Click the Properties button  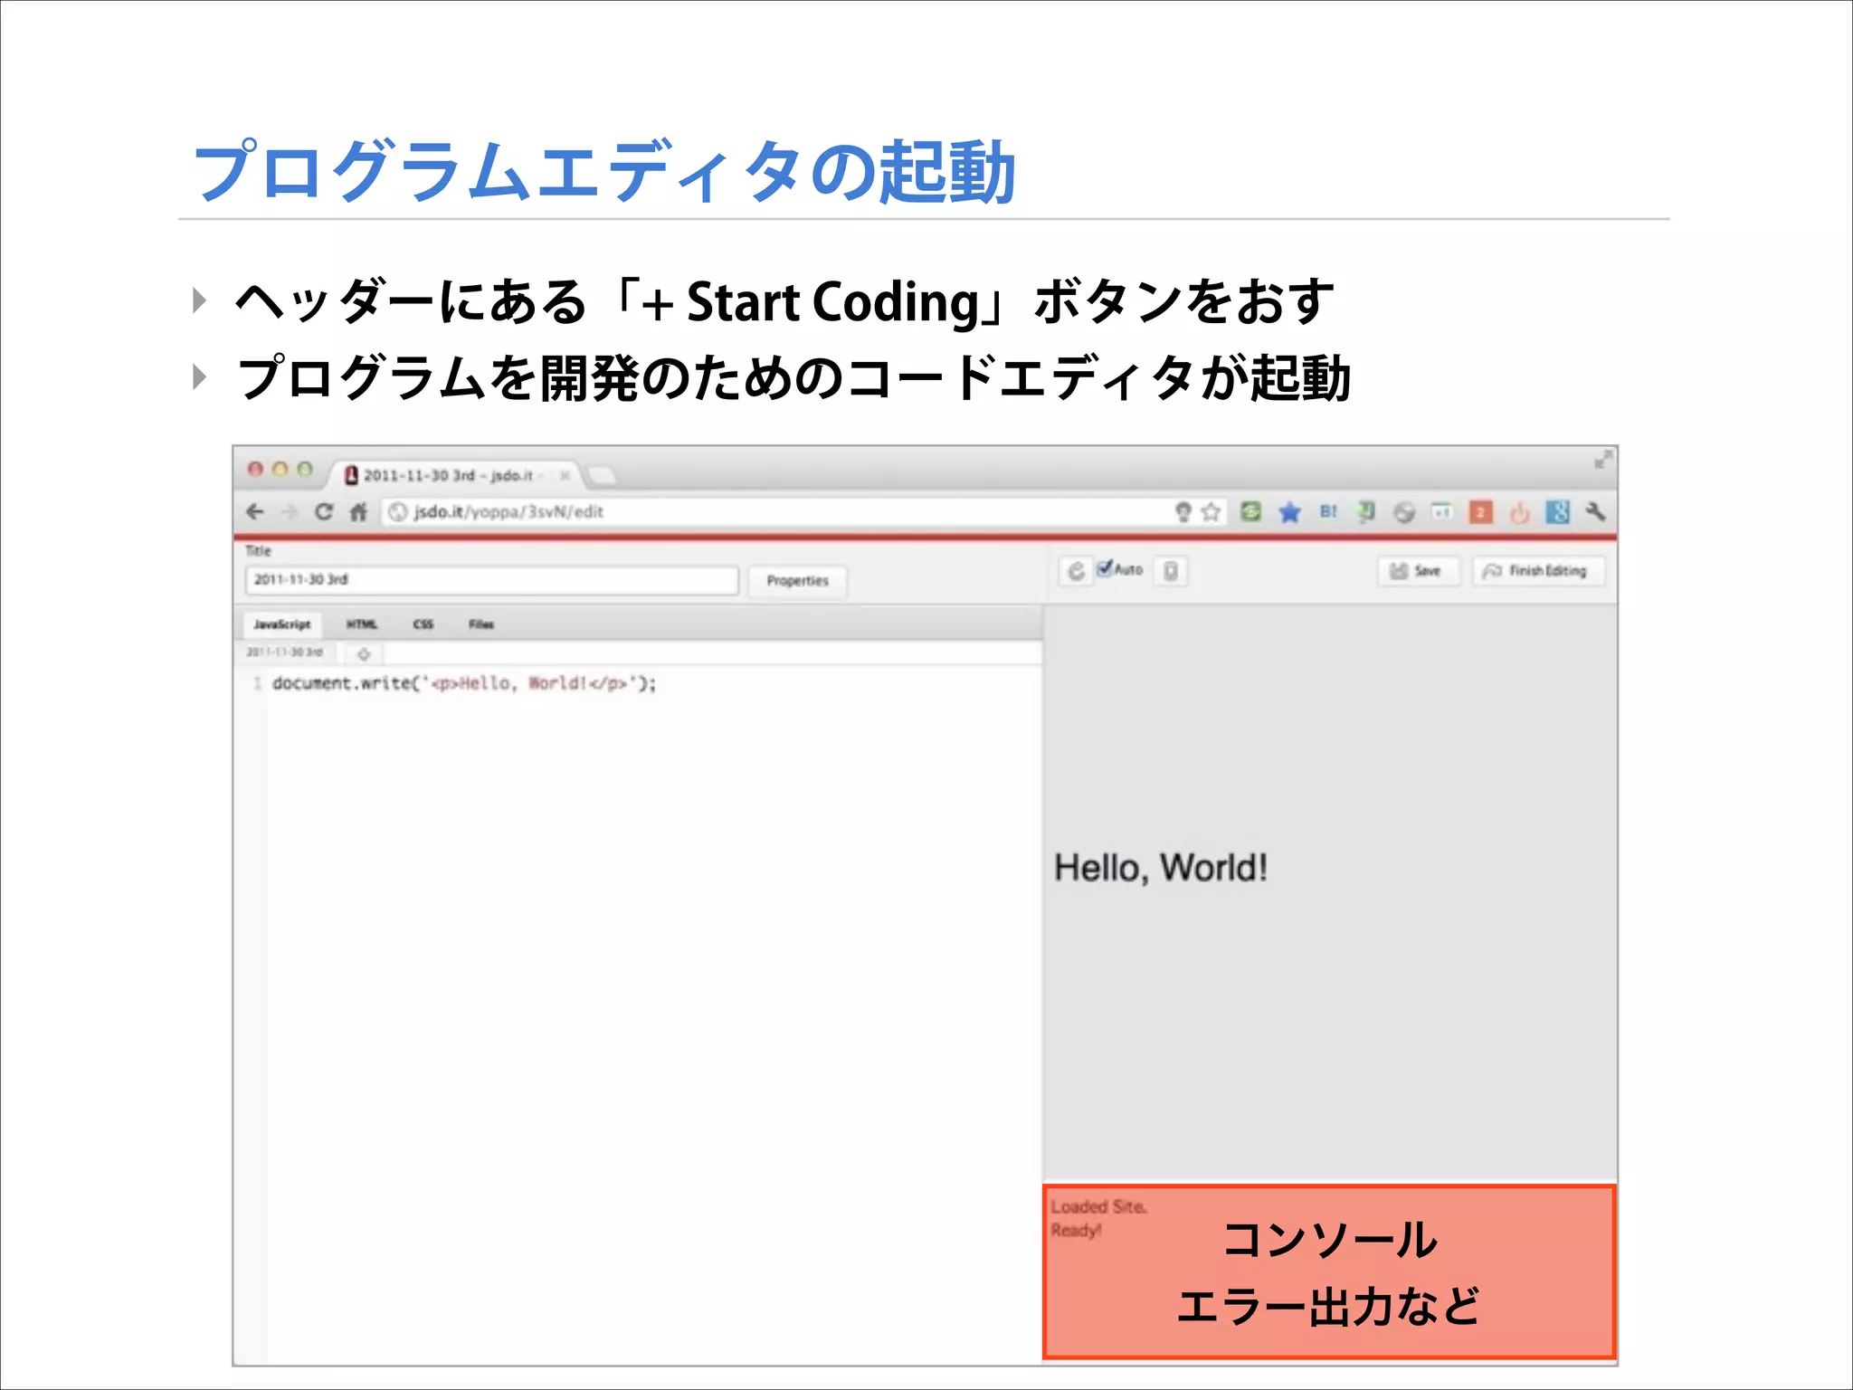[797, 581]
